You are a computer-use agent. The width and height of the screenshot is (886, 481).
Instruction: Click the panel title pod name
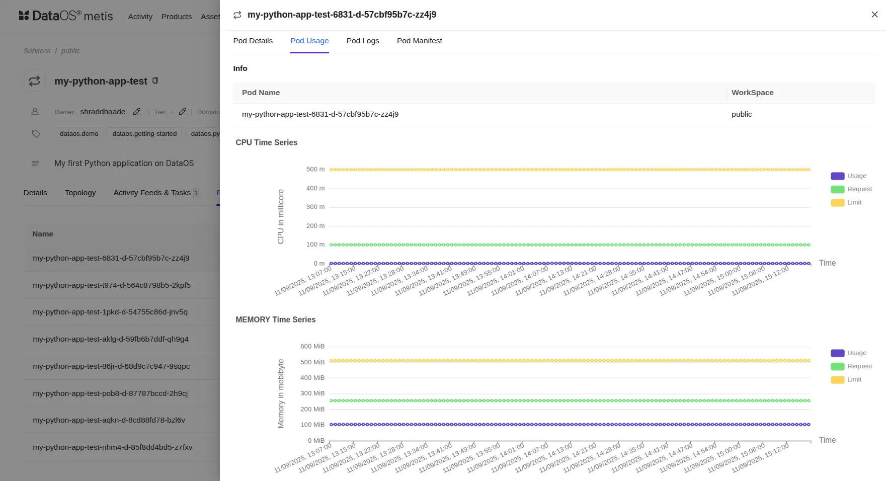tap(342, 15)
